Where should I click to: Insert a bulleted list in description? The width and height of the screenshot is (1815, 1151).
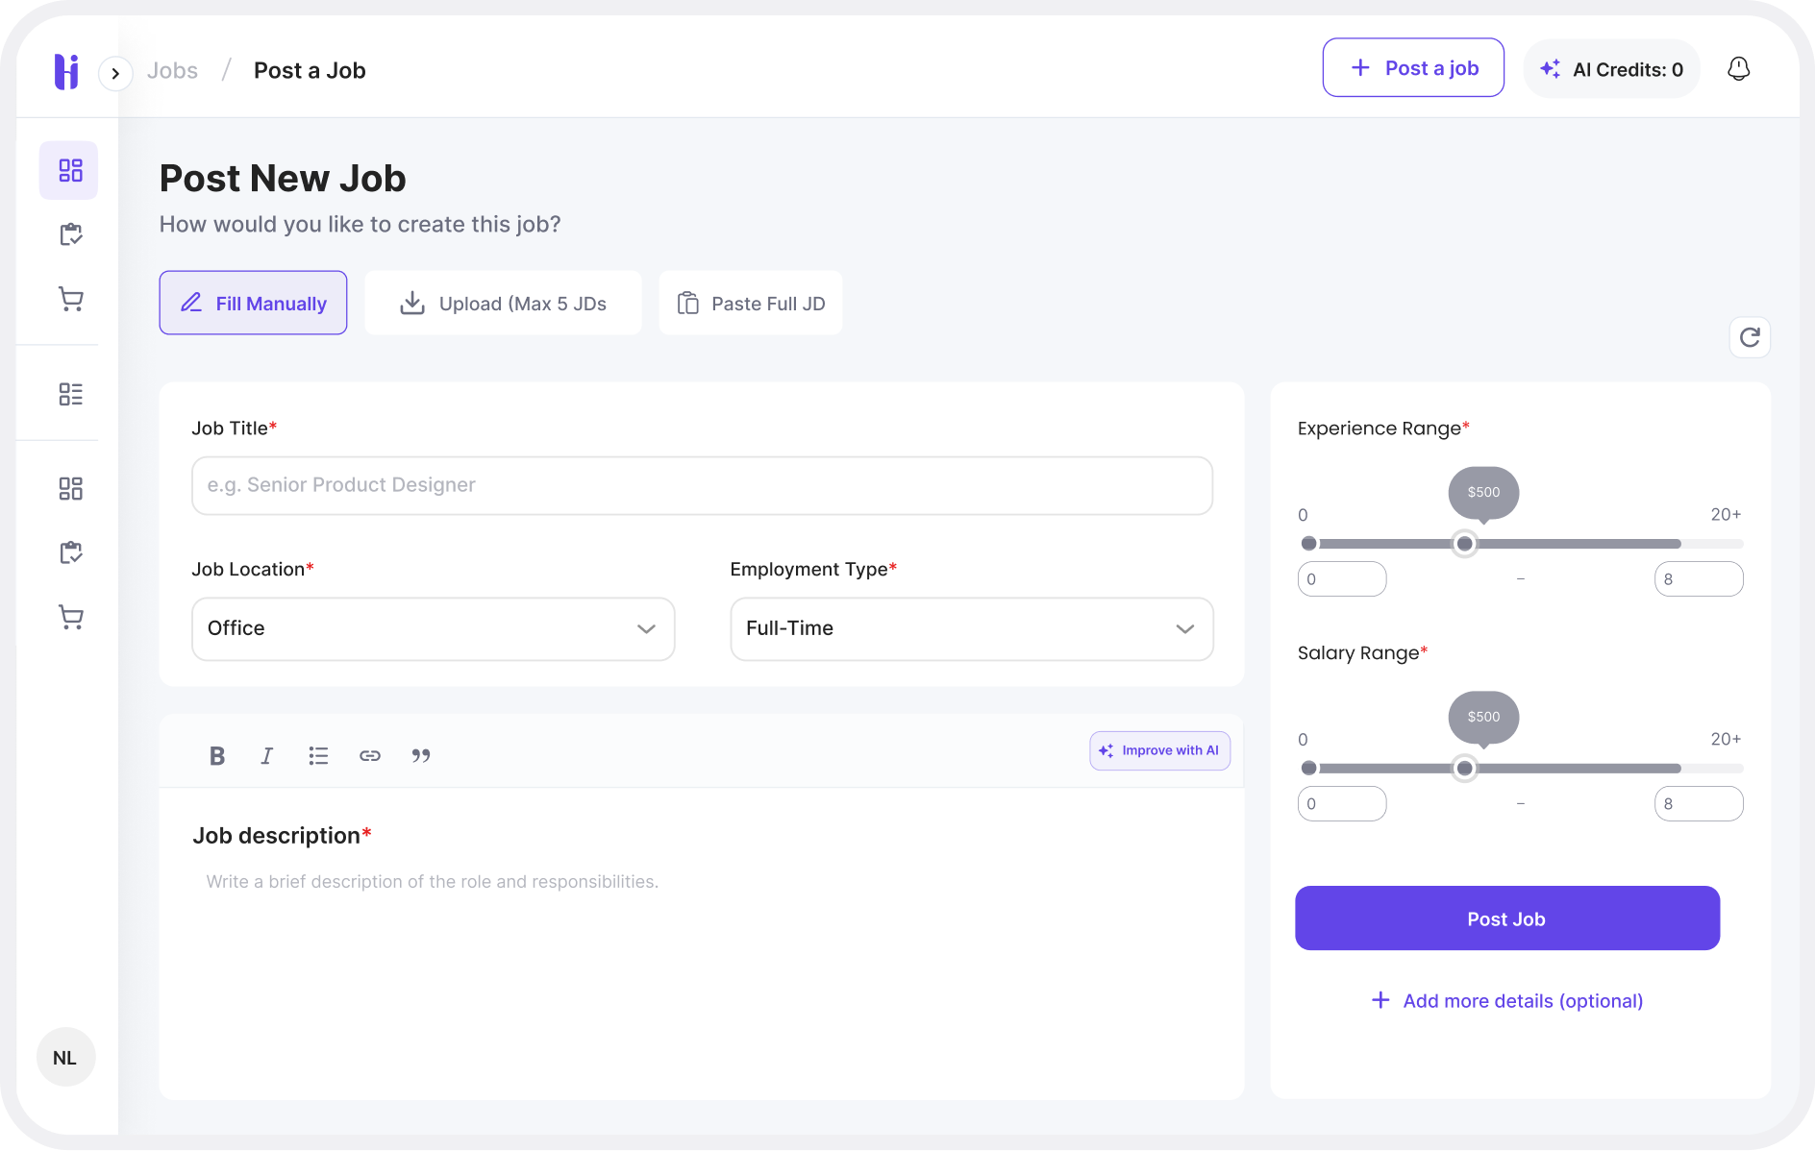pos(318,756)
